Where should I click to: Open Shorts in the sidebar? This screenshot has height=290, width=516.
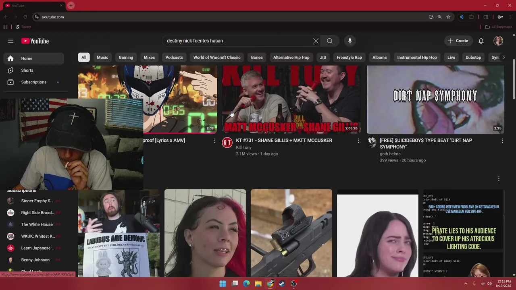(x=34, y=70)
